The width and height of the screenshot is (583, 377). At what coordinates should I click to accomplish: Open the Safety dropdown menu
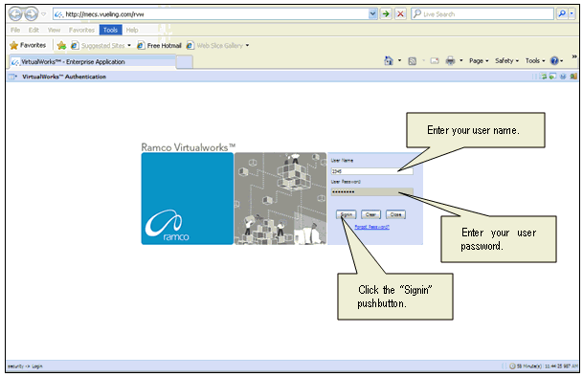point(506,60)
